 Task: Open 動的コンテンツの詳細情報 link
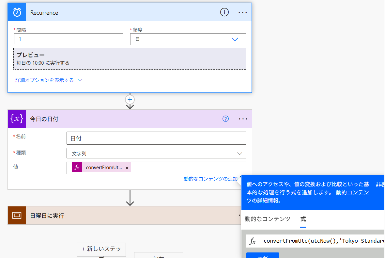click(308, 196)
